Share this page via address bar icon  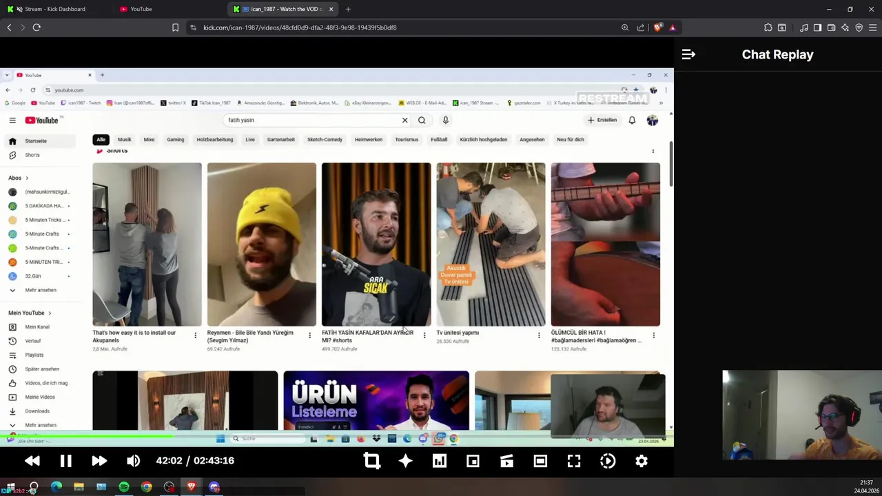641,28
